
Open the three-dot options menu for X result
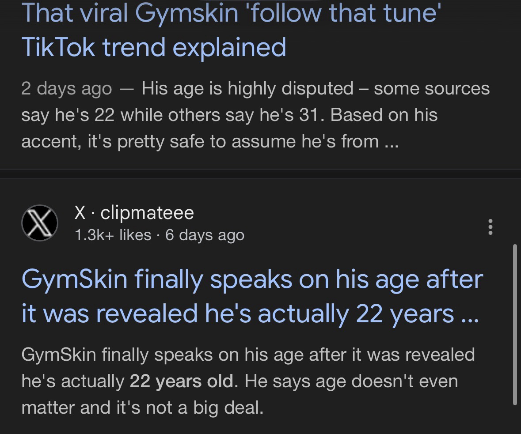coord(490,227)
